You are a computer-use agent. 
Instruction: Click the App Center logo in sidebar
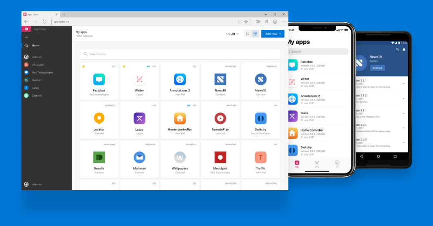pyautogui.click(x=26, y=29)
